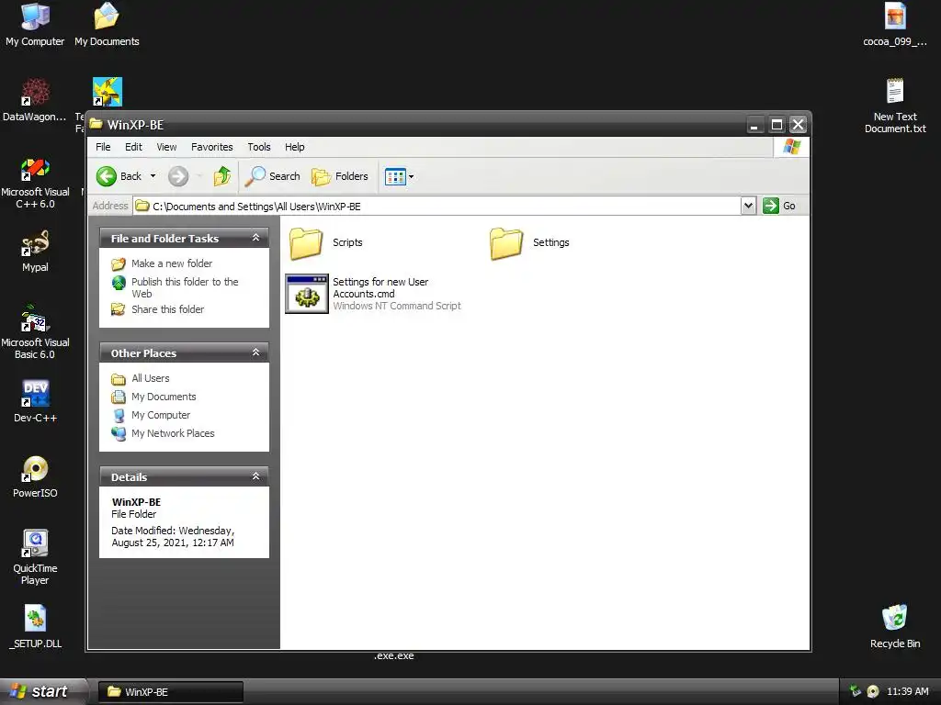Screen dimensions: 941x705
Task: Select QuickTime Player shortcut
Action: click(x=35, y=557)
